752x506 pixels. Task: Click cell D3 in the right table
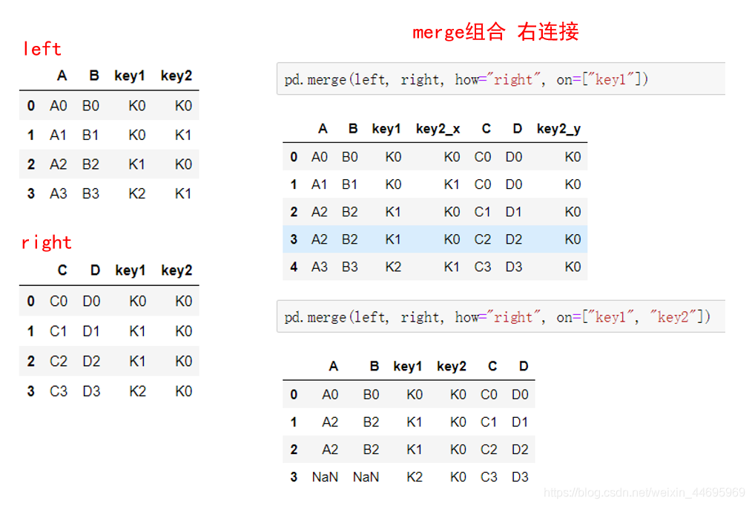(91, 391)
